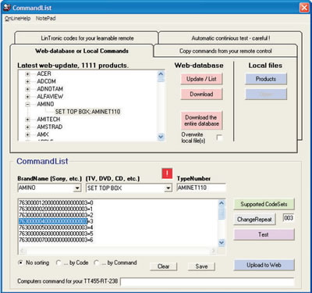Screen dimensions: 312x293
Task: Open the NotePad menu
Action: [x=45, y=19]
